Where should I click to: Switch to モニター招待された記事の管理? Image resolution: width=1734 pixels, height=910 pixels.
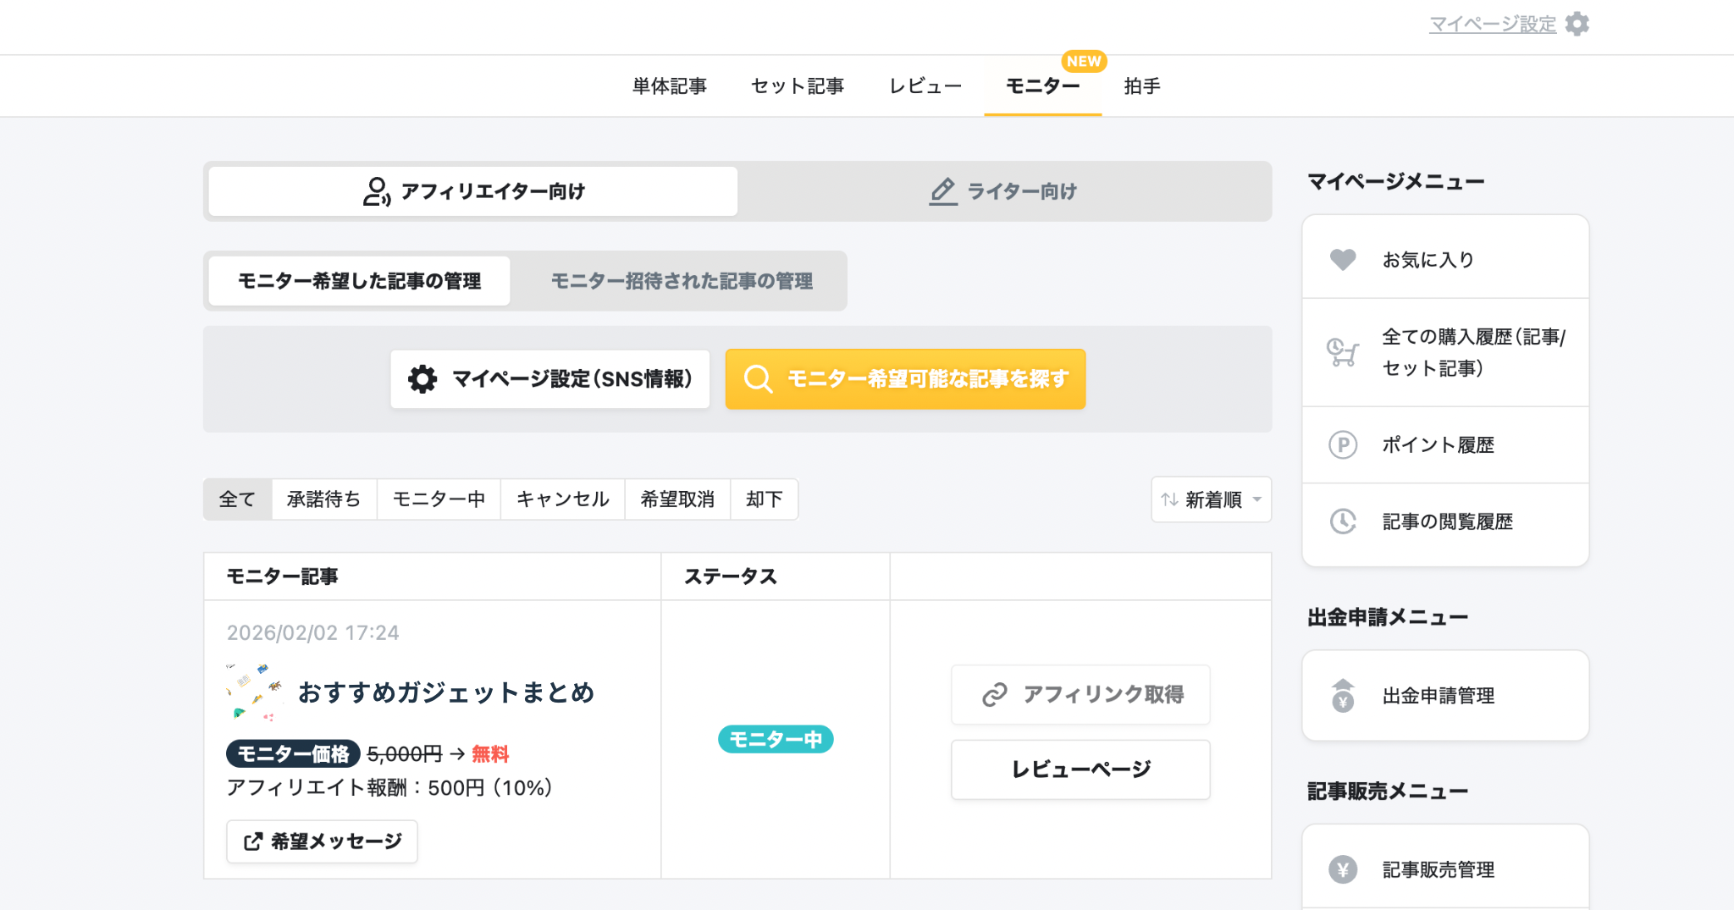(682, 281)
